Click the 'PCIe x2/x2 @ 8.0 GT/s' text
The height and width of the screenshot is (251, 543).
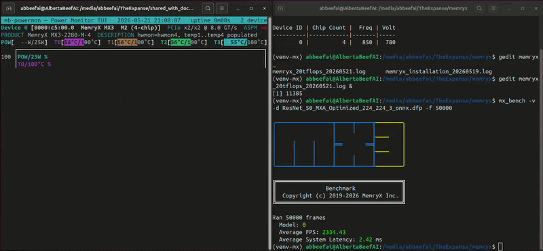[x=202, y=28]
